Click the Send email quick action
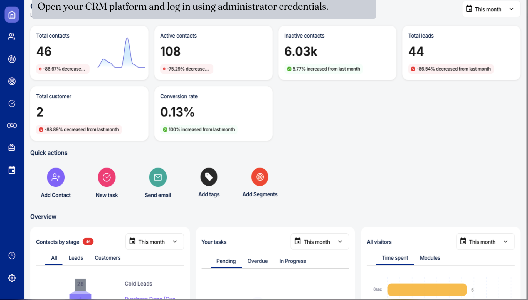Screen dimensions: 528x300 (x=158, y=177)
